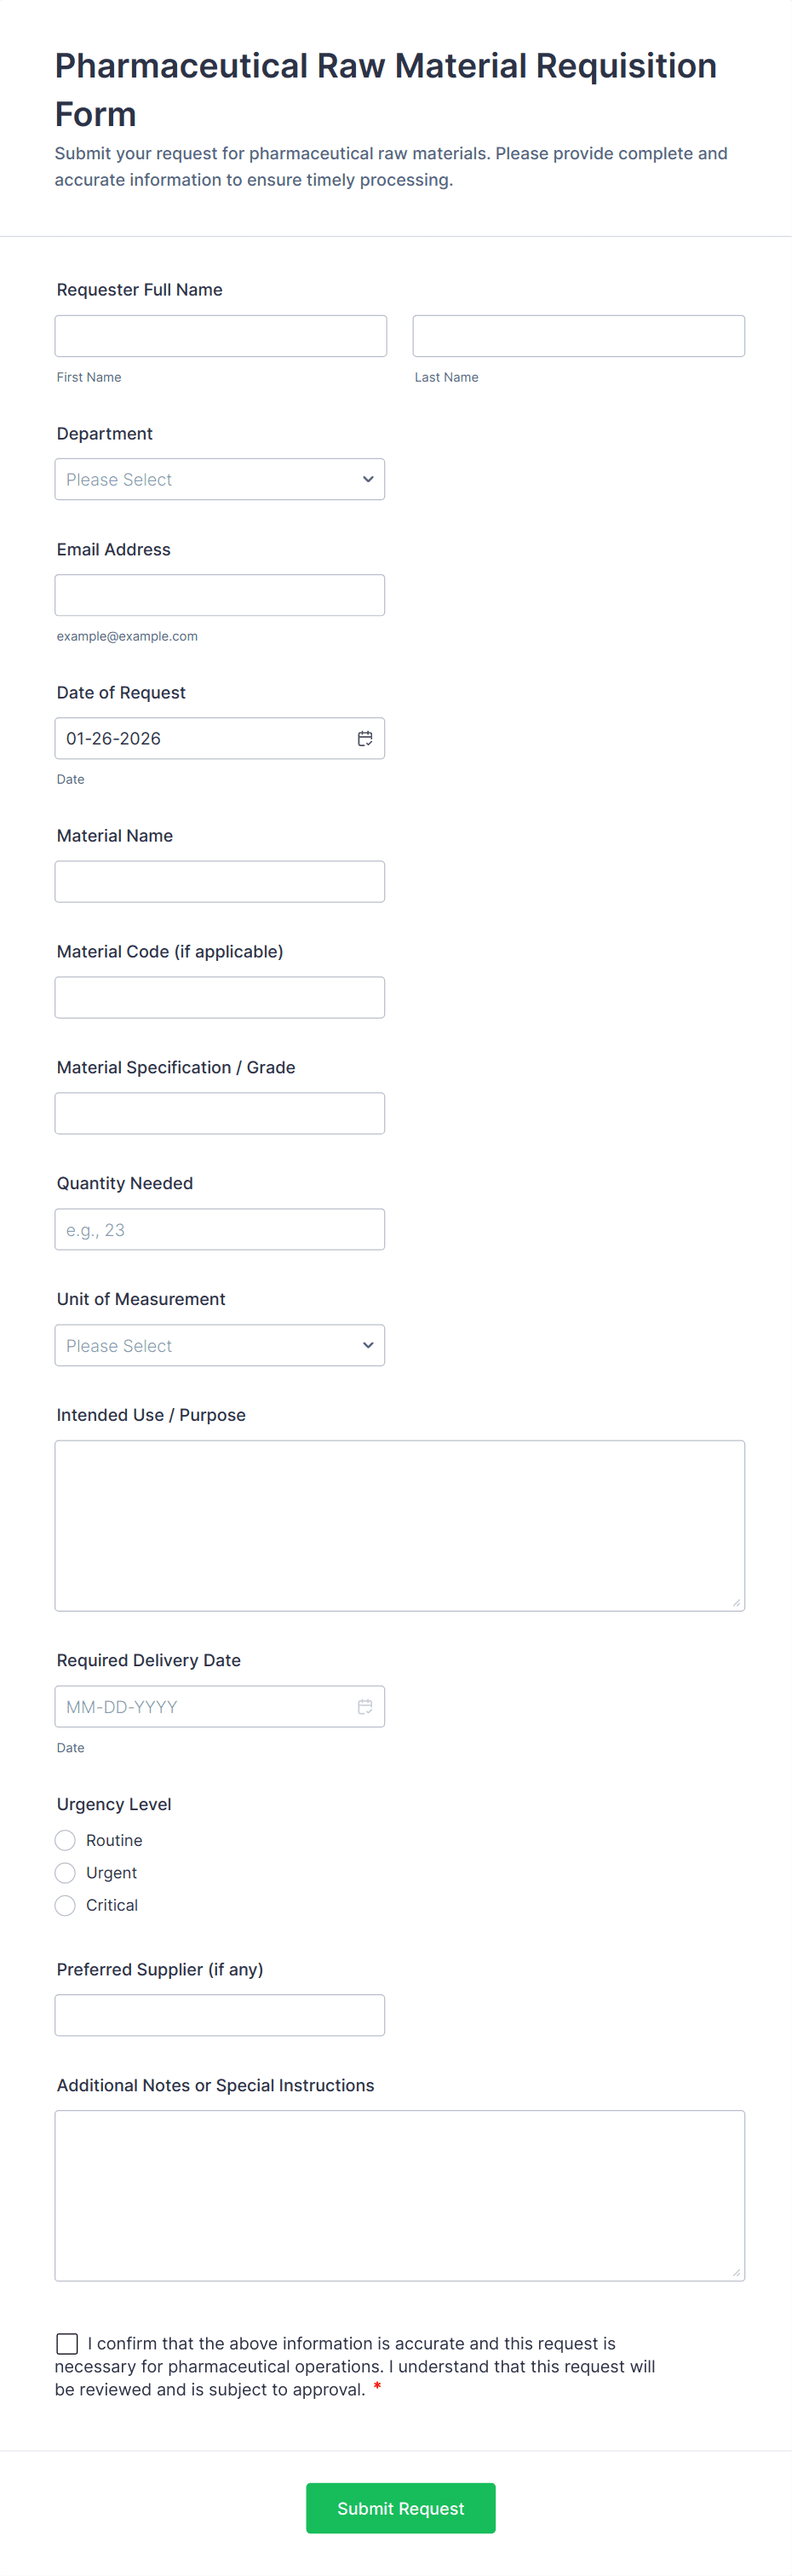Click the Email Address input box
This screenshot has height=2576, width=792.
pyautogui.click(x=220, y=595)
